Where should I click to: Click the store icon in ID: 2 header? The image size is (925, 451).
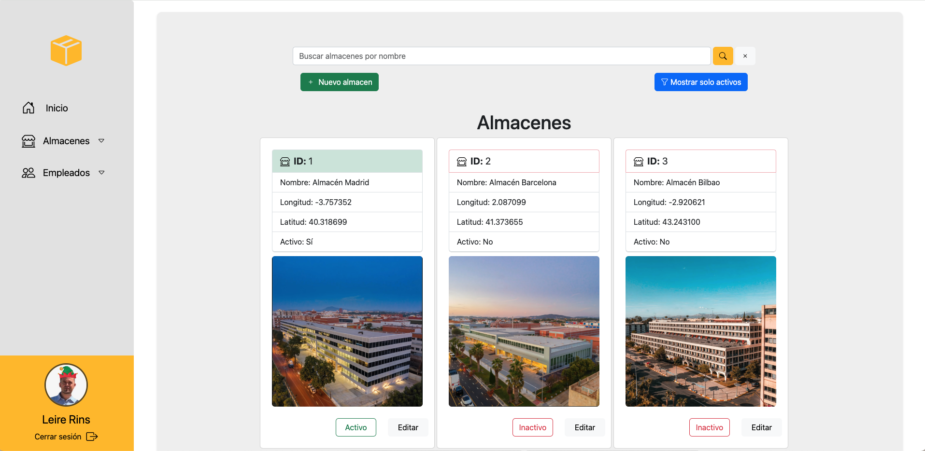462,162
